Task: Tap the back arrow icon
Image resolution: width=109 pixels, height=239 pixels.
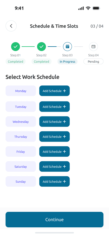Action: point(11,26)
